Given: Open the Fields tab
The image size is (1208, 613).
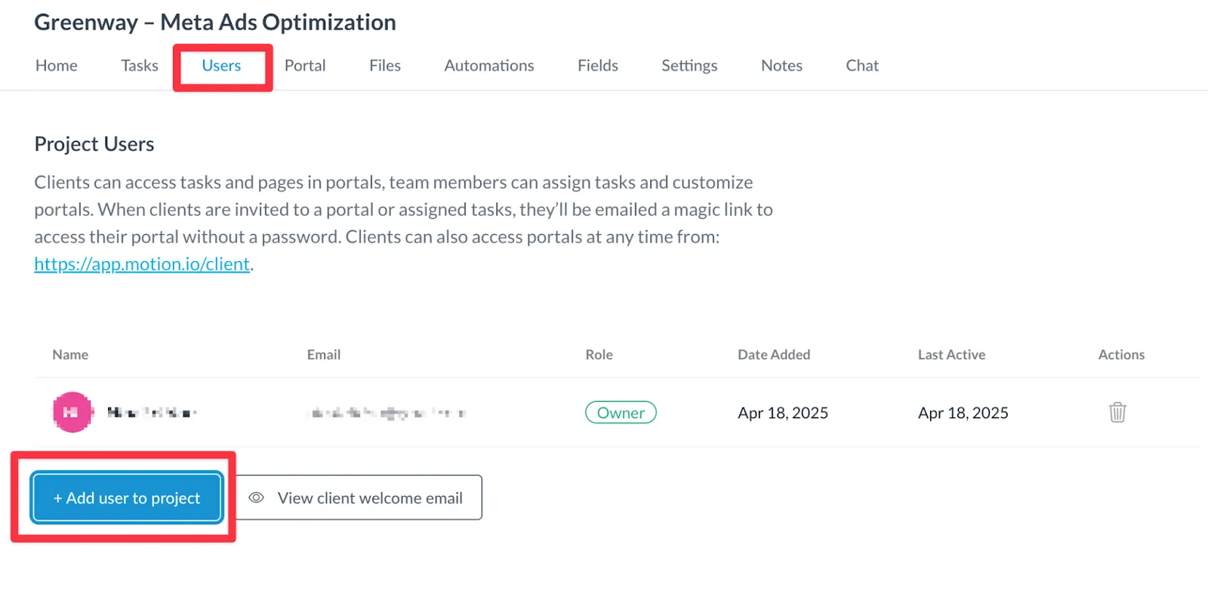Looking at the screenshot, I should (x=598, y=66).
